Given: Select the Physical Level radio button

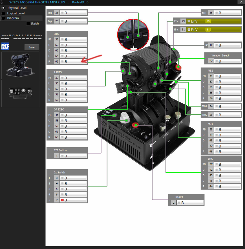Looking at the screenshot, I should (x=3, y=8).
